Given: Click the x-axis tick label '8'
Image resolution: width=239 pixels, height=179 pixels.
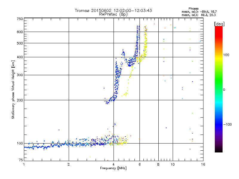Looking at the screenshot, I should [158, 164].
